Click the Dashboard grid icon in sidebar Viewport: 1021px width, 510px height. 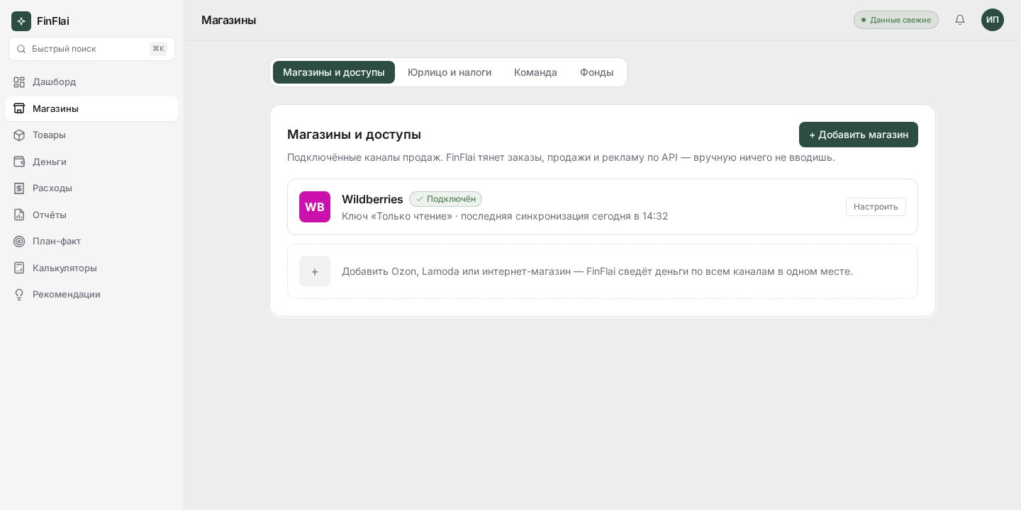coord(19,82)
